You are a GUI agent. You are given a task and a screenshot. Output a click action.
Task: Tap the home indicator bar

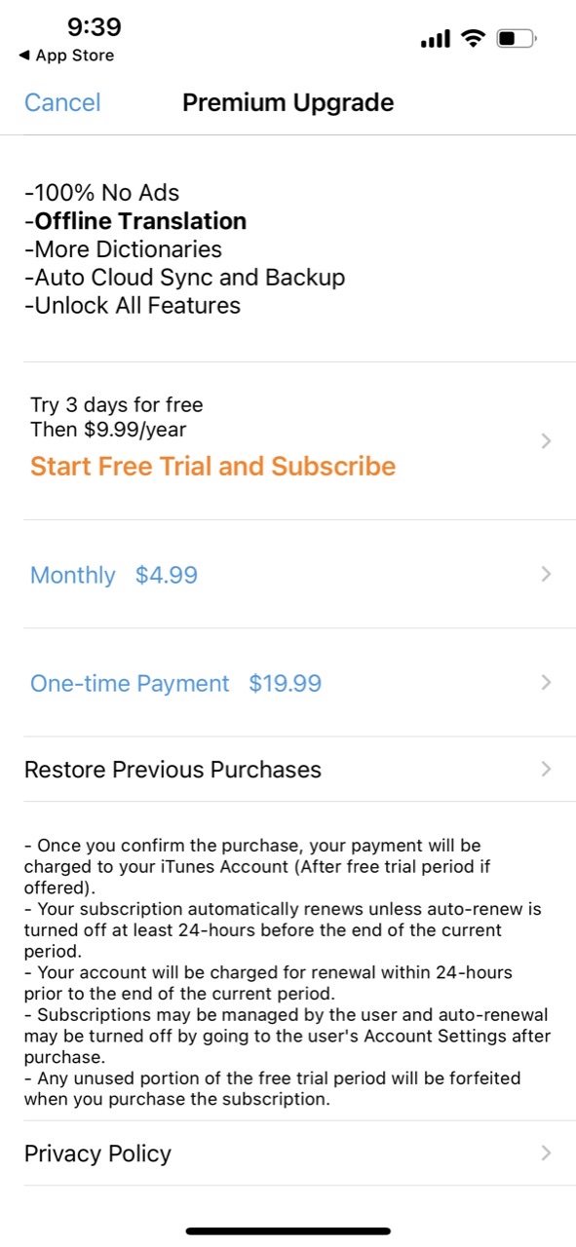pos(288,1231)
